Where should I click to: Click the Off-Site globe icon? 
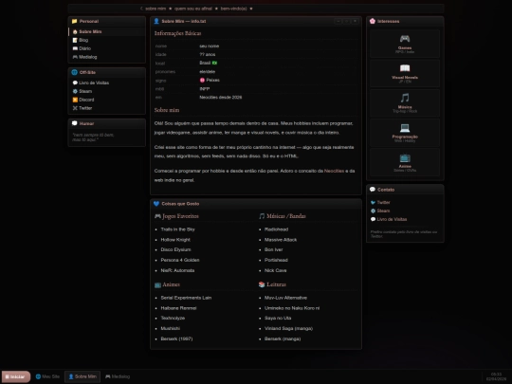pos(75,72)
